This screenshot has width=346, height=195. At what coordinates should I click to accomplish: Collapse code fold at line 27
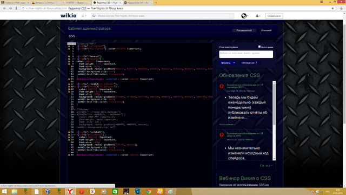[75, 109]
